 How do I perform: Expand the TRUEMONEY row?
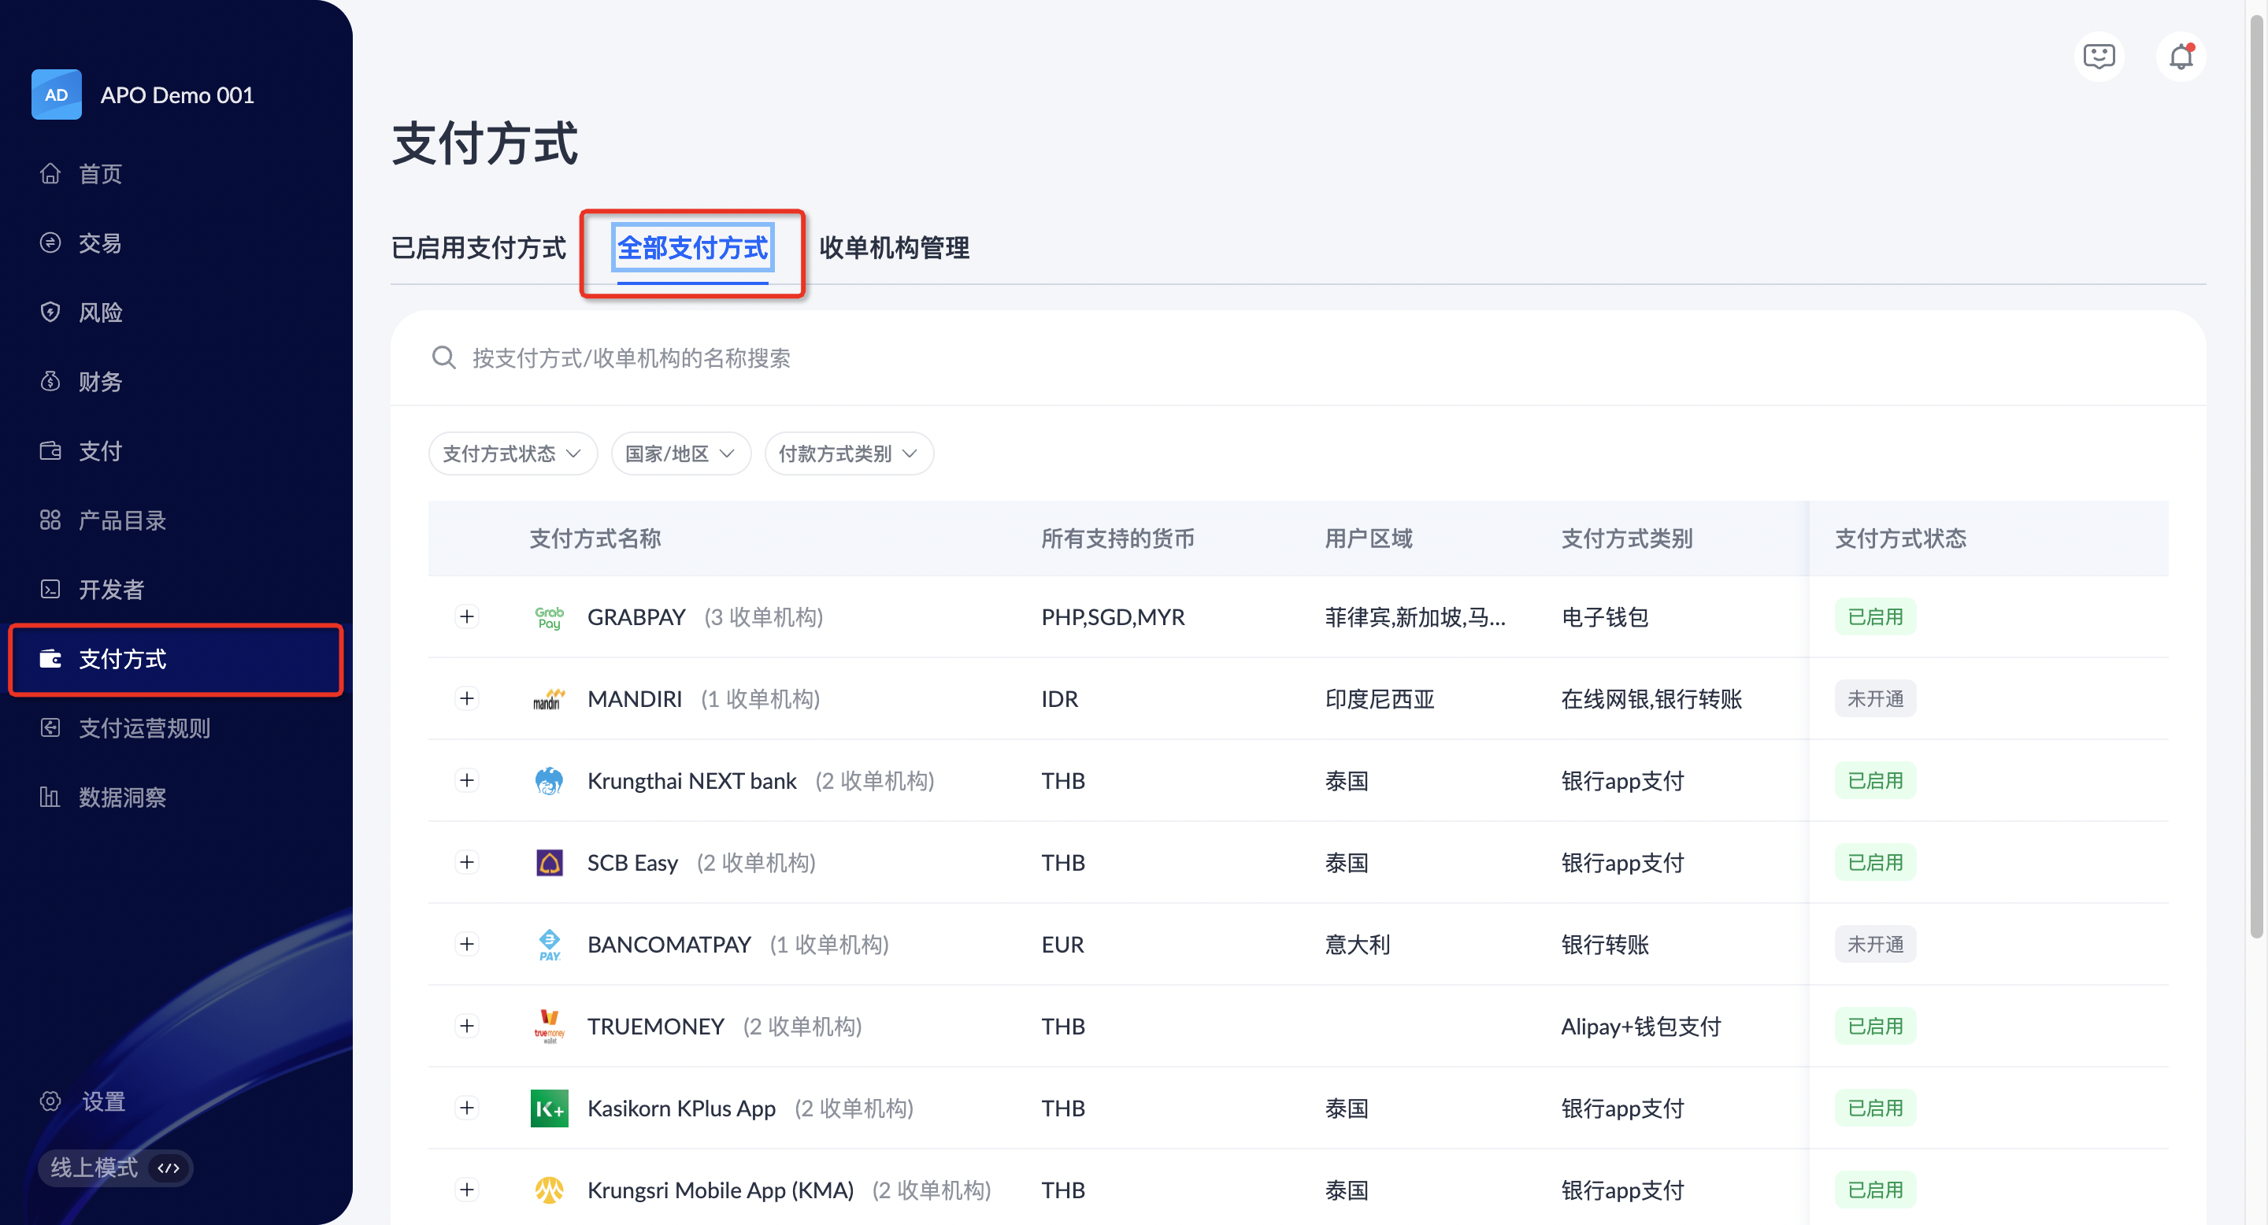click(467, 1026)
